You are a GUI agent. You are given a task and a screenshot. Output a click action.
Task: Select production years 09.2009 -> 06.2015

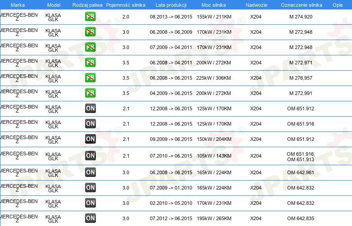point(171,139)
